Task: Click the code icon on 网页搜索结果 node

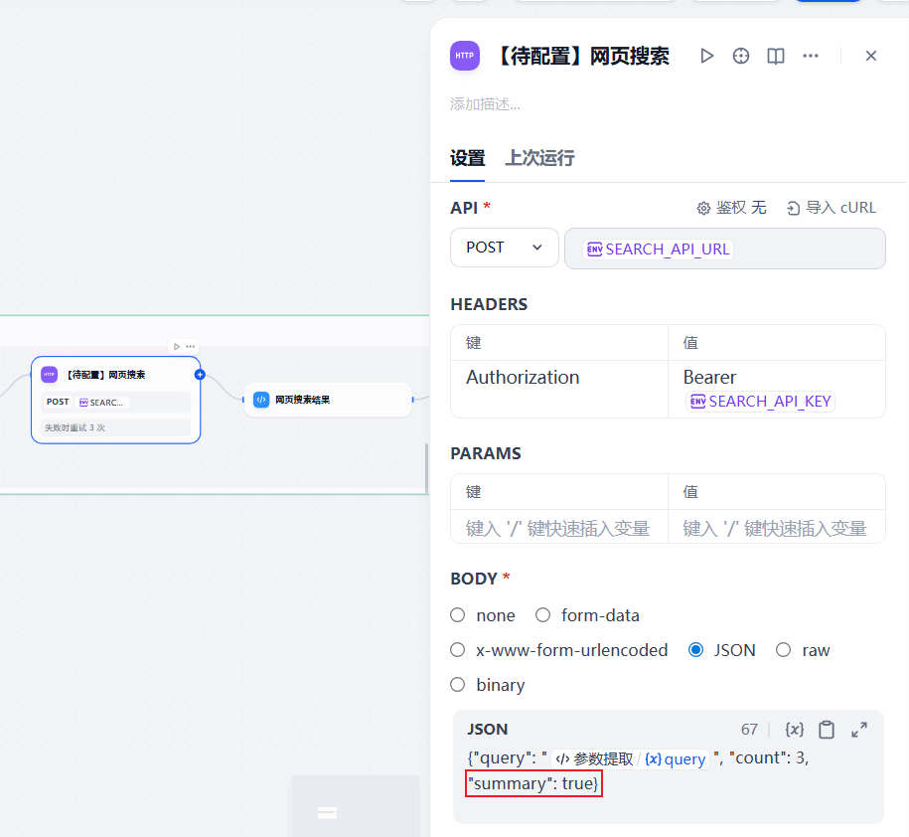Action: pyautogui.click(x=261, y=400)
